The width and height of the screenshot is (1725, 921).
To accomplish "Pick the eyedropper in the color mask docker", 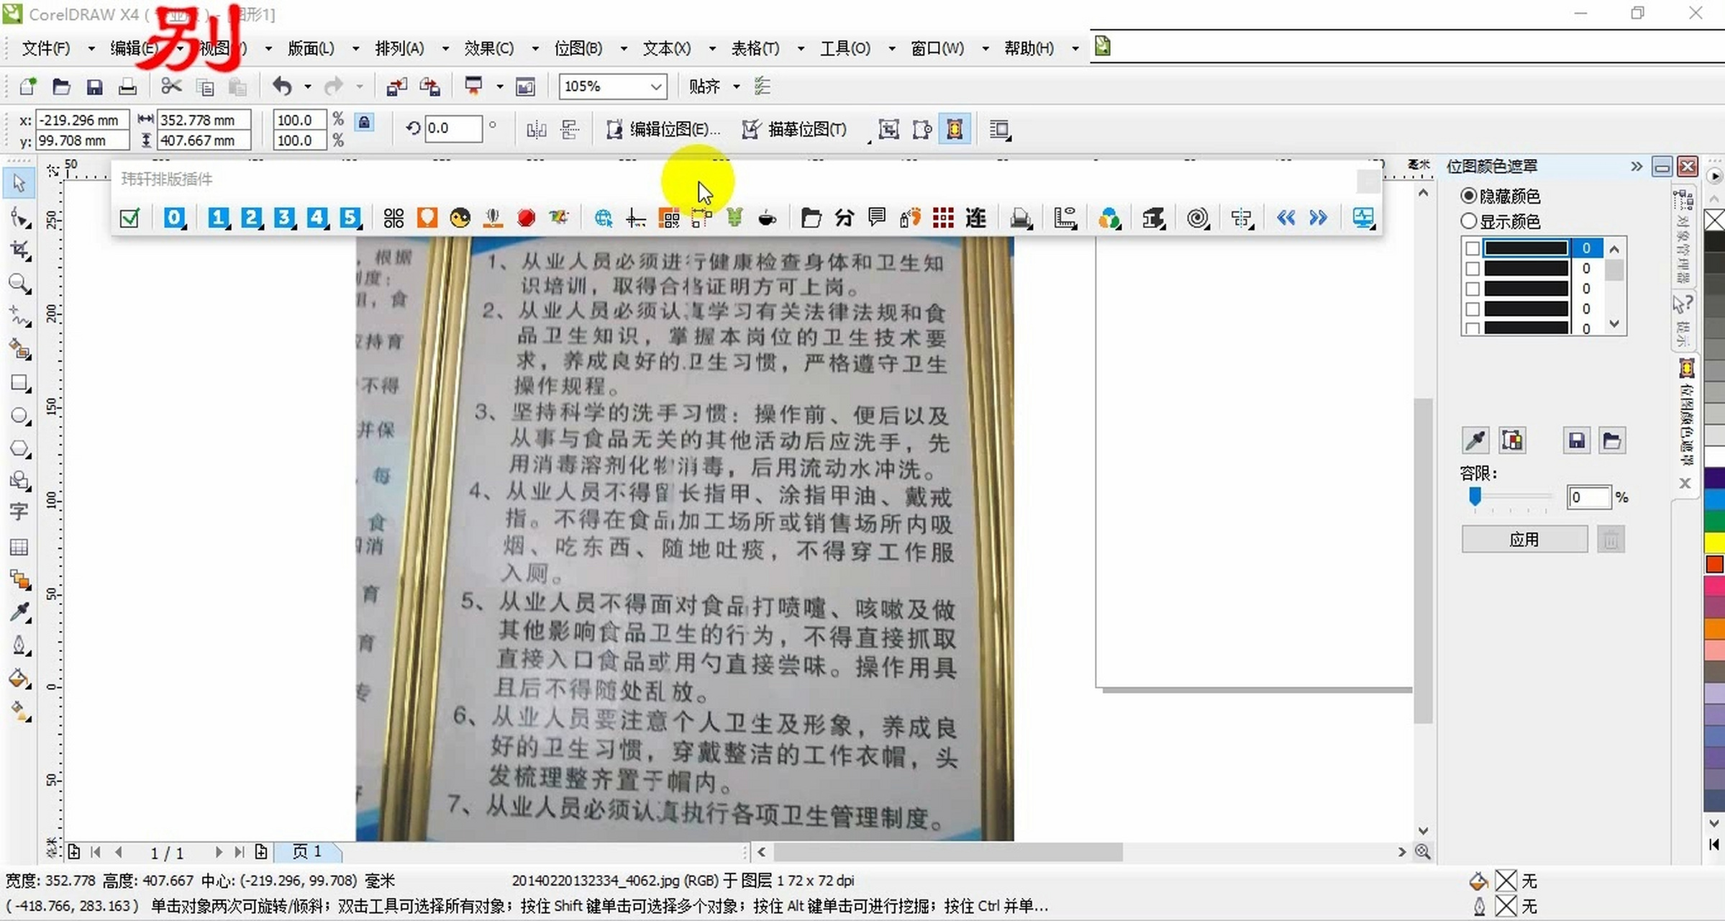I will tap(1475, 440).
